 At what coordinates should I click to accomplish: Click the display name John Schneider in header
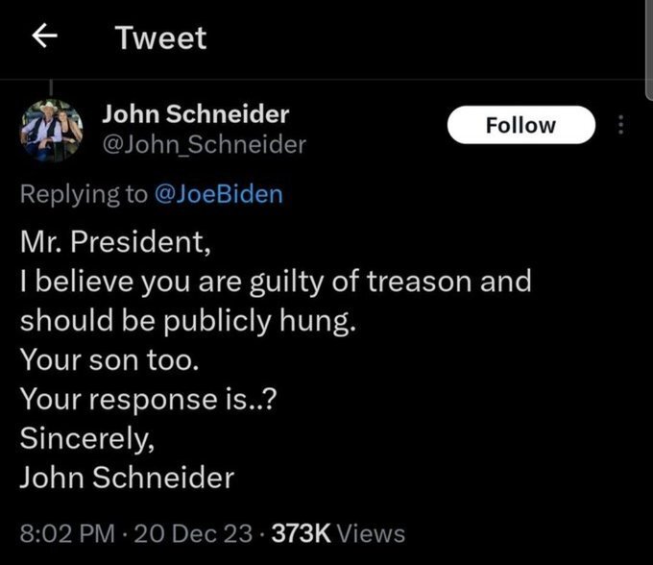(195, 113)
